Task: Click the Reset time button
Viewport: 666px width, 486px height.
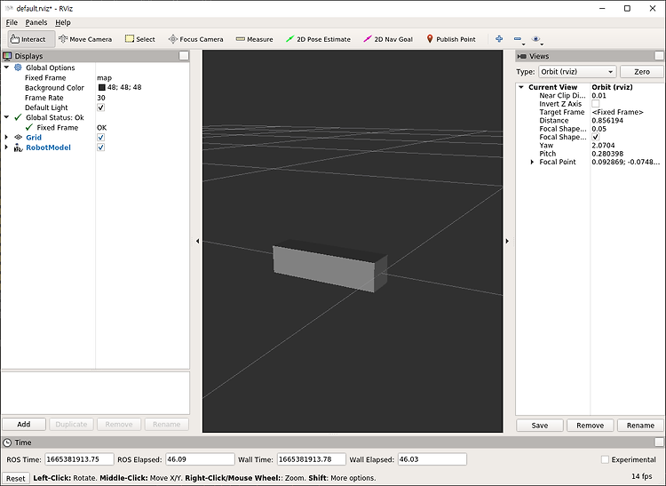Action: pyautogui.click(x=16, y=478)
